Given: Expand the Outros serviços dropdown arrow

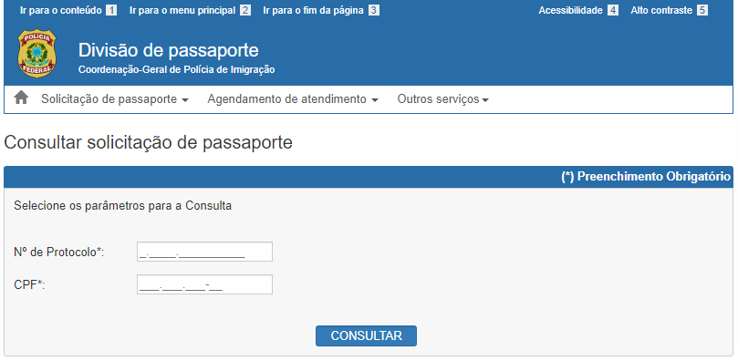Looking at the screenshot, I should coord(485,100).
